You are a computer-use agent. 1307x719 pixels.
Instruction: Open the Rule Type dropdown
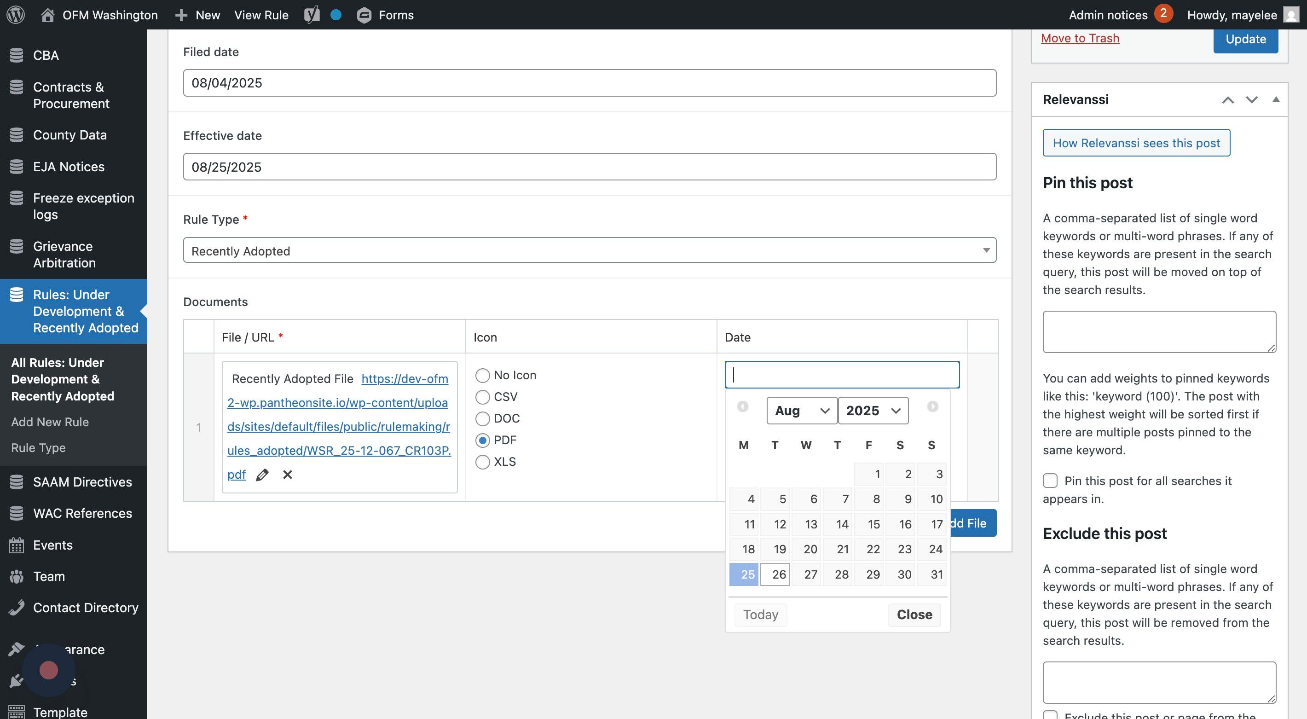click(589, 251)
